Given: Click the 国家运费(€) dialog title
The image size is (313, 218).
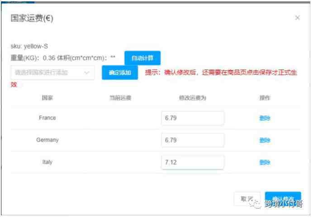Looking at the screenshot, I should (x=32, y=19).
